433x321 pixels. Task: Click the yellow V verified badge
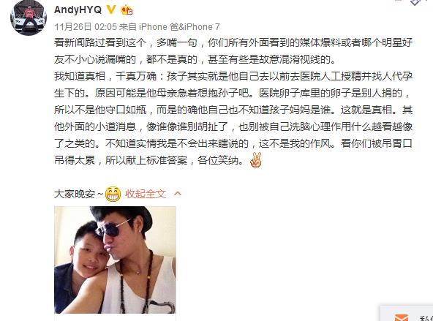coord(111,10)
